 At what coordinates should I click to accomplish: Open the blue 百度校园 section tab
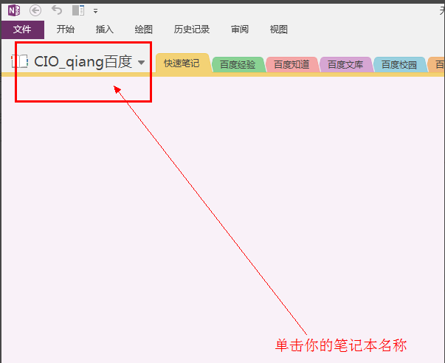click(399, 65)
